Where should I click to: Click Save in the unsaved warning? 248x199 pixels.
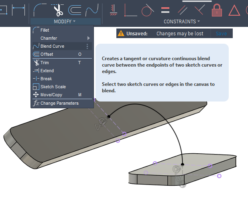(x=221, y=34)
